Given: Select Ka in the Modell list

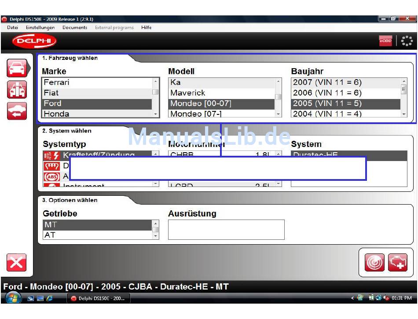Looking at the screenshot, I should pyautogui.click(x=221, y=83).
